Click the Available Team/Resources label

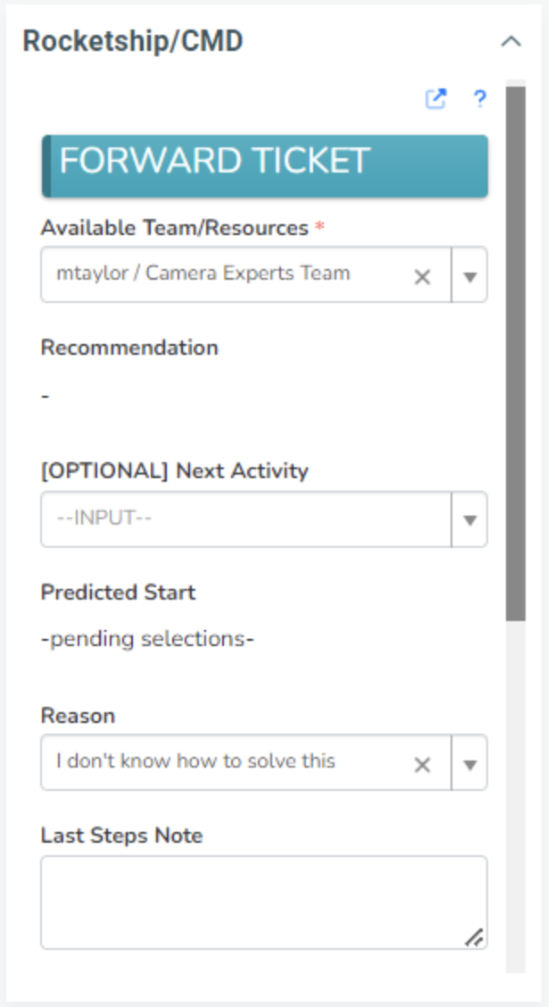coord(175,228)
